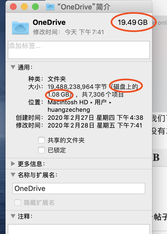Enable the 共享的文件夹 checkbox
Screen dimensions: 167x234
tap(41, 140)
